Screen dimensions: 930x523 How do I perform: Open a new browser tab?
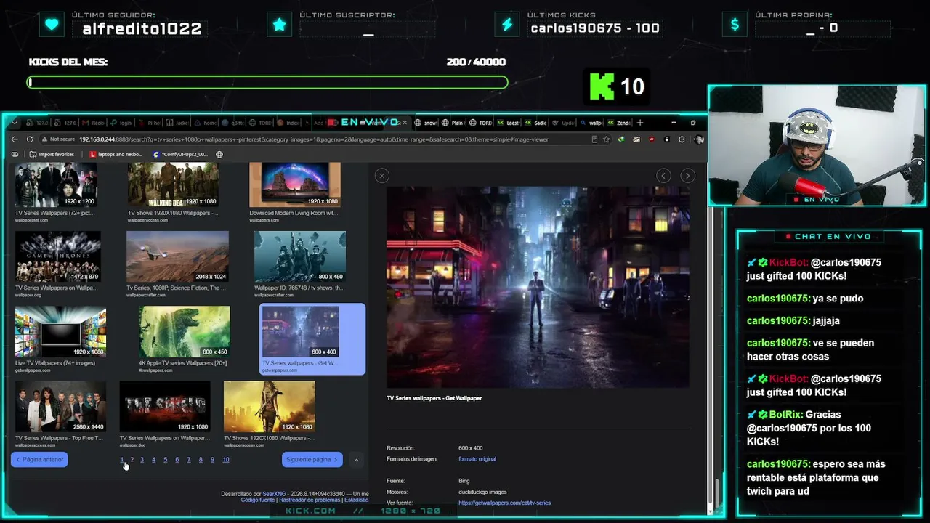click(x=639, y=123)
